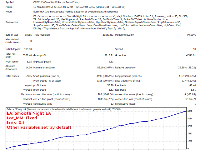Click the Relative drawdown 25.36% value
The height and width of the screenshot is (150, 200).
[x=187, y=67]
